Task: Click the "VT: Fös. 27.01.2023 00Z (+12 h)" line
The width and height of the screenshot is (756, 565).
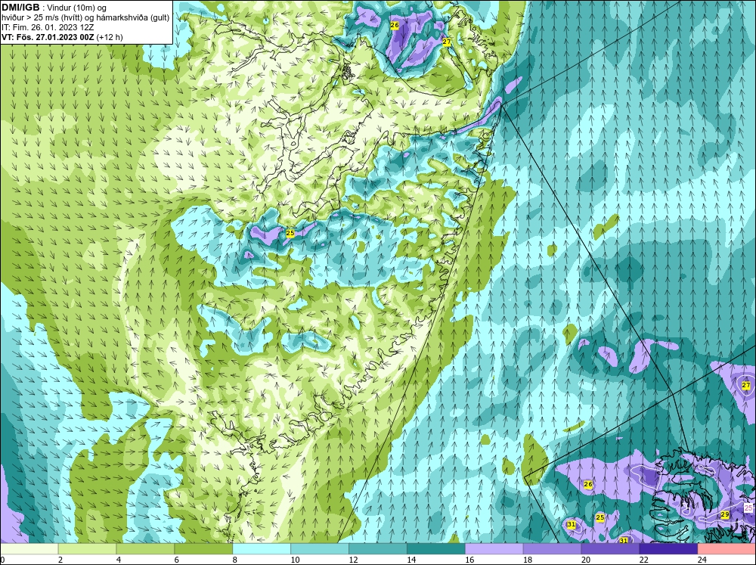Action: [x=62, y=37]
